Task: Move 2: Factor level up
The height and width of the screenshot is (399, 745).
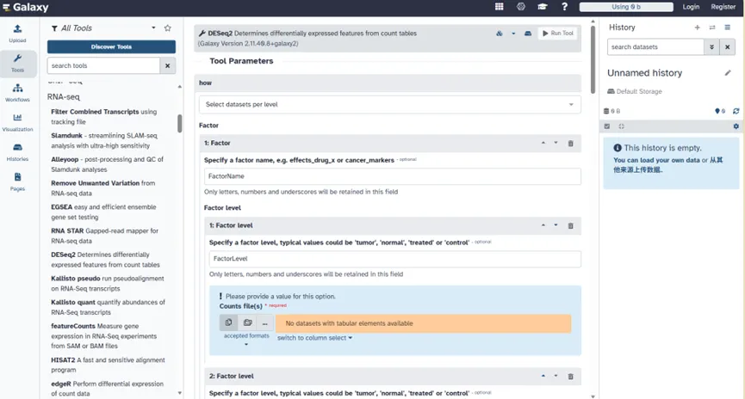Action: click(x=543, y=376)
